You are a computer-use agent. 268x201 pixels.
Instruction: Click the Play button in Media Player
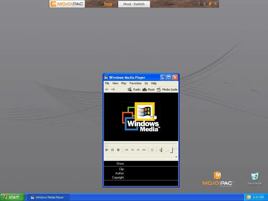(x=107, y=150)
